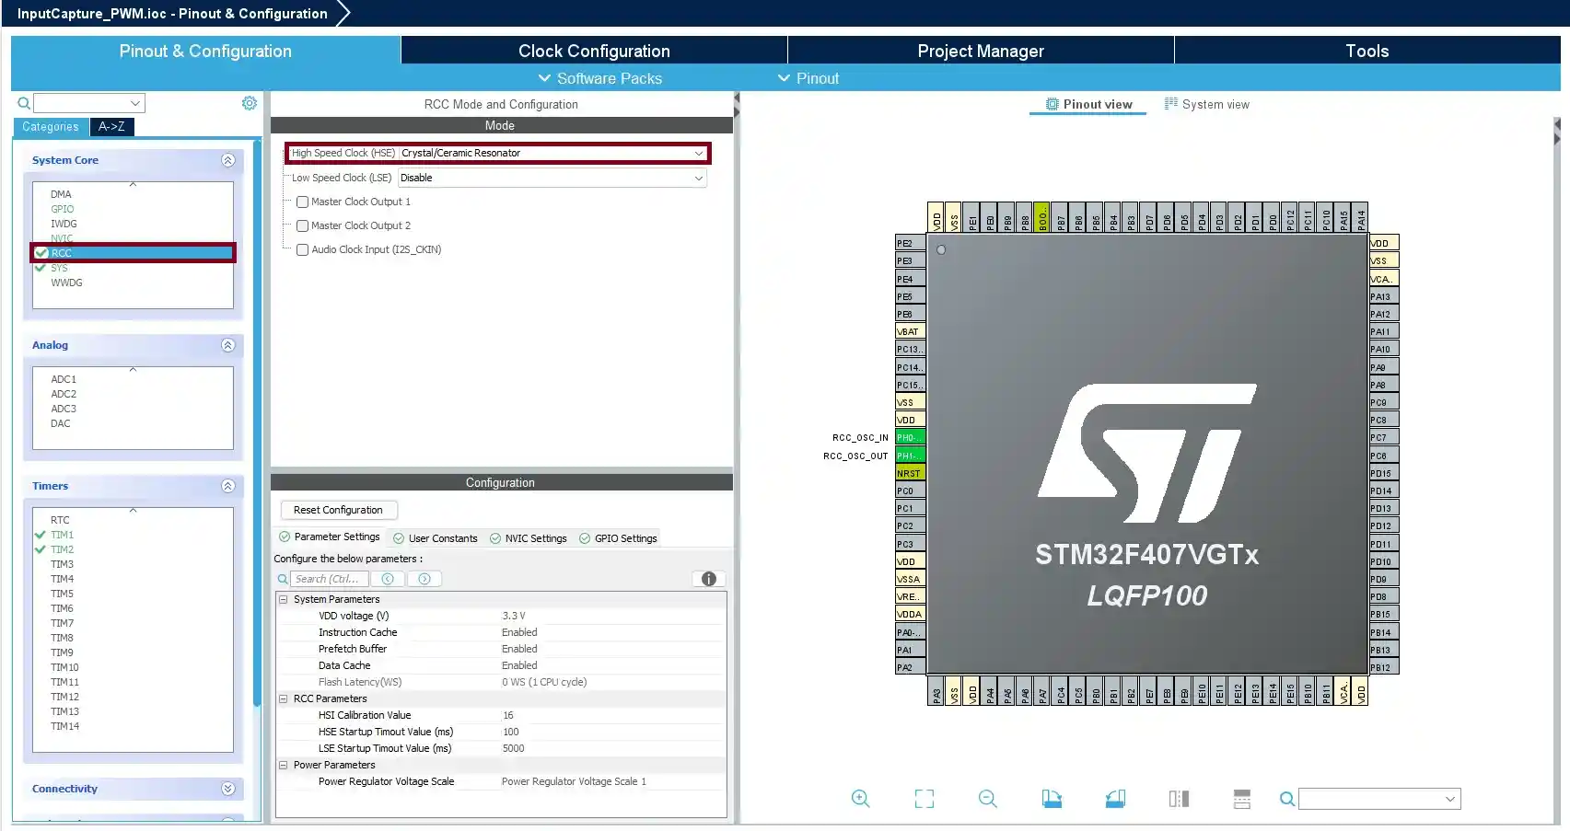1570x831 pixels.
Task: Fit the chip view to the window
Action: pos(924,799)
